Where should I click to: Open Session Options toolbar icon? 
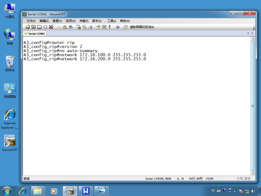(x=98, y=27)
